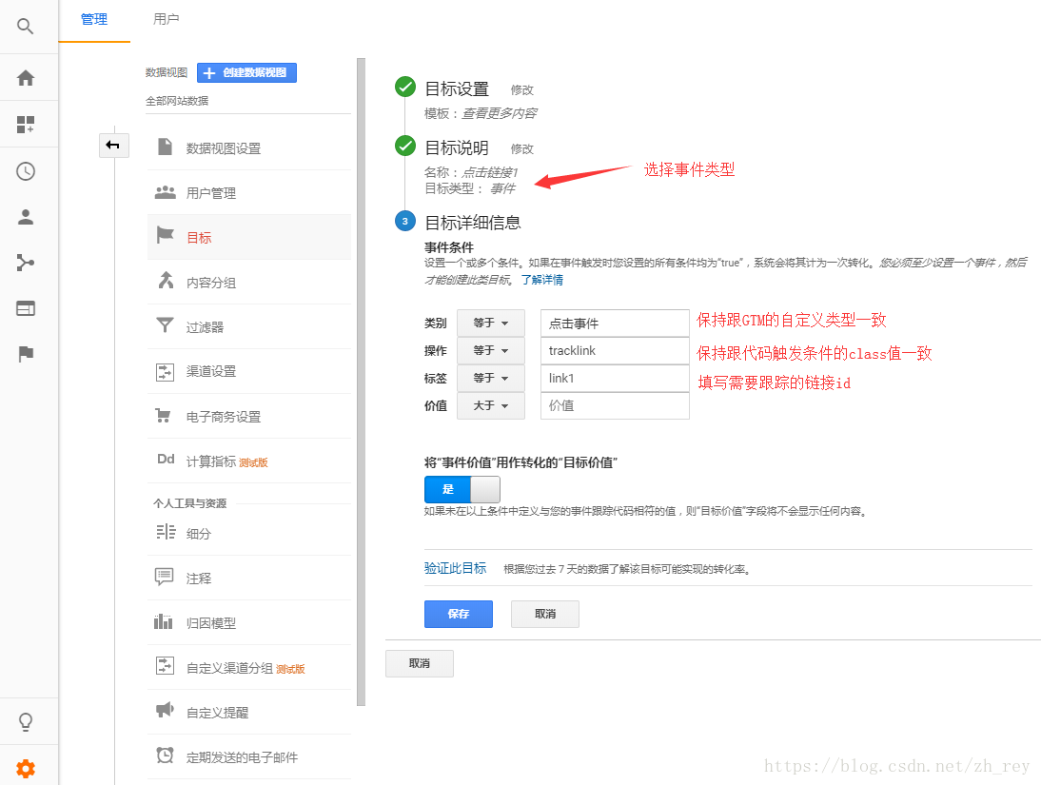
Task: Open 计算指标 menu item
Action: click(249, 461)
